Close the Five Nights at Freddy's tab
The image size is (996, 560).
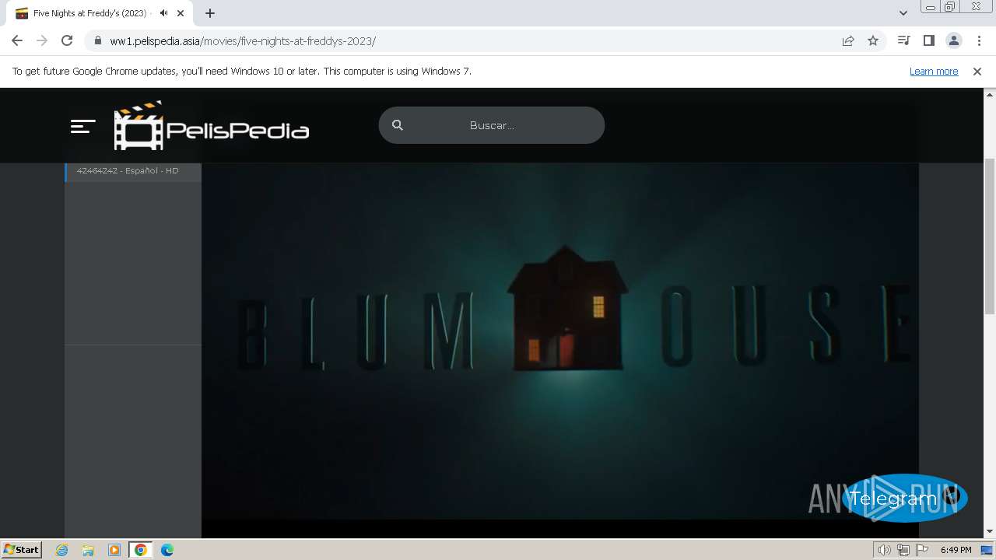click(x=181, y=13)
